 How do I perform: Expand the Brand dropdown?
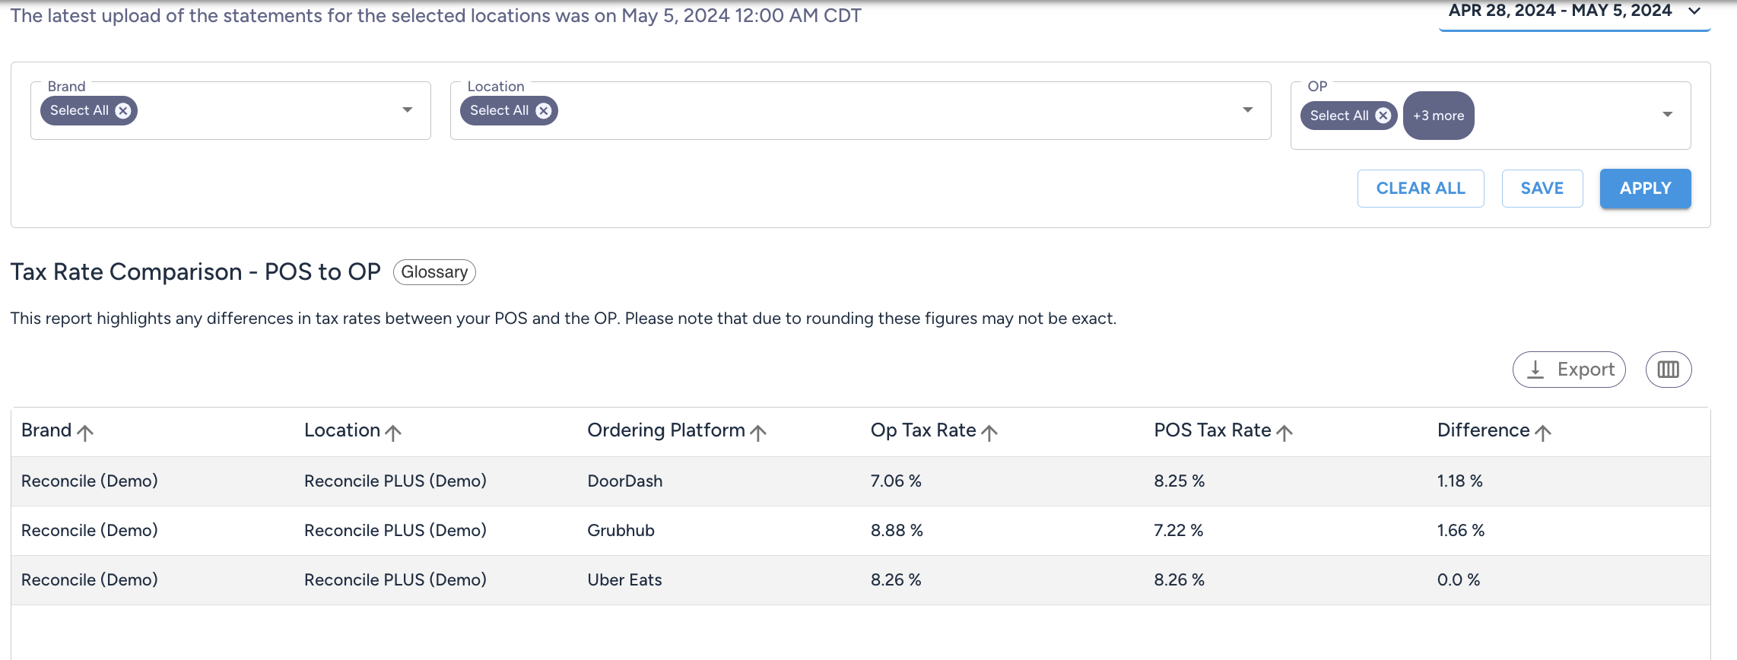pos(408,110)
